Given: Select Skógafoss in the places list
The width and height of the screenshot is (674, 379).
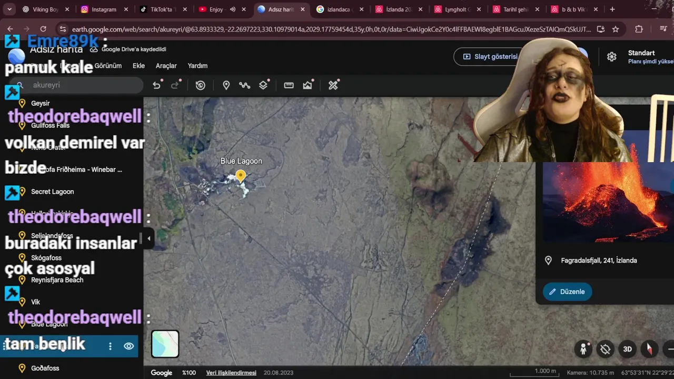Looking at the screenshot, I should click(x=46, y=258).
